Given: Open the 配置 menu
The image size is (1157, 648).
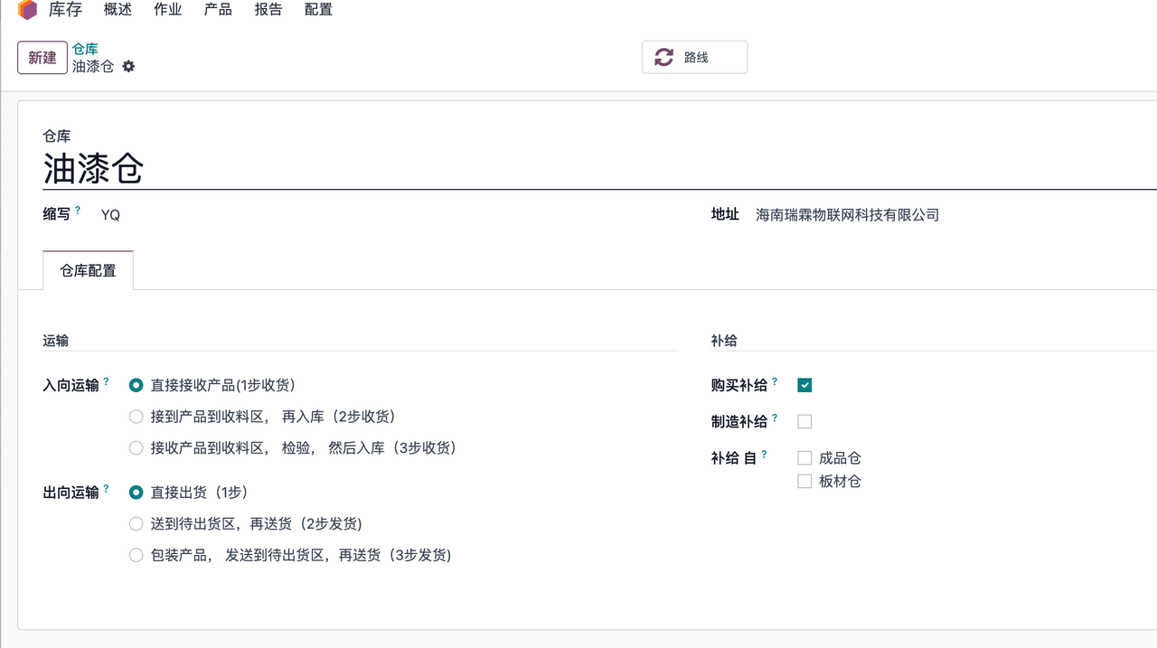Looking at the screenshot, I should click(319, 10).
